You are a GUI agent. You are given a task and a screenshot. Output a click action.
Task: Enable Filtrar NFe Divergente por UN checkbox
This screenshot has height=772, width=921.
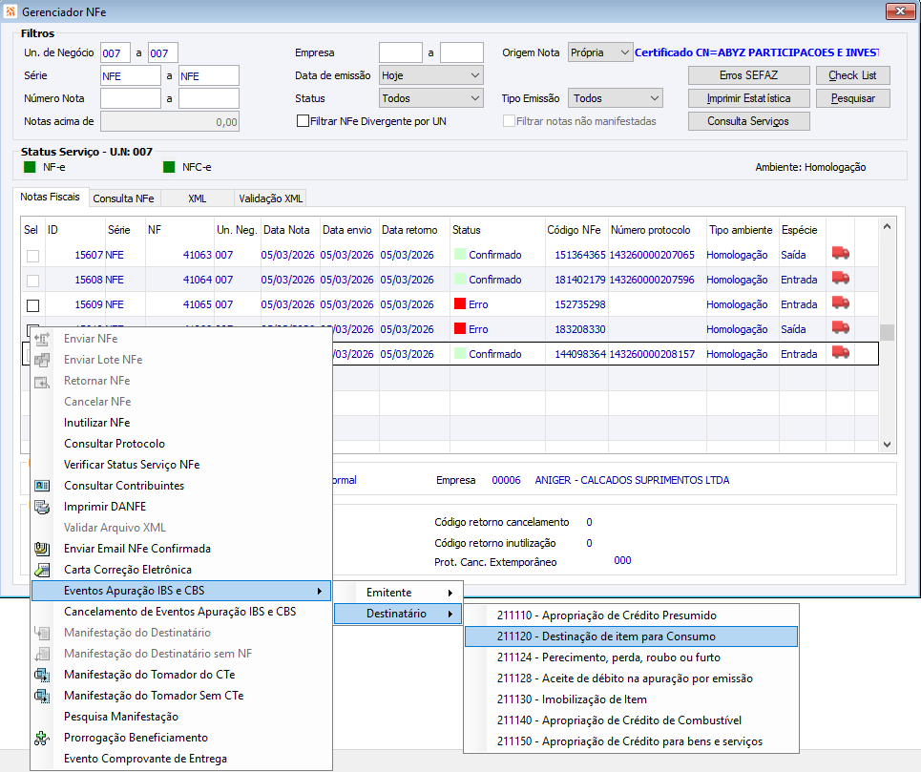pos(304,121)
